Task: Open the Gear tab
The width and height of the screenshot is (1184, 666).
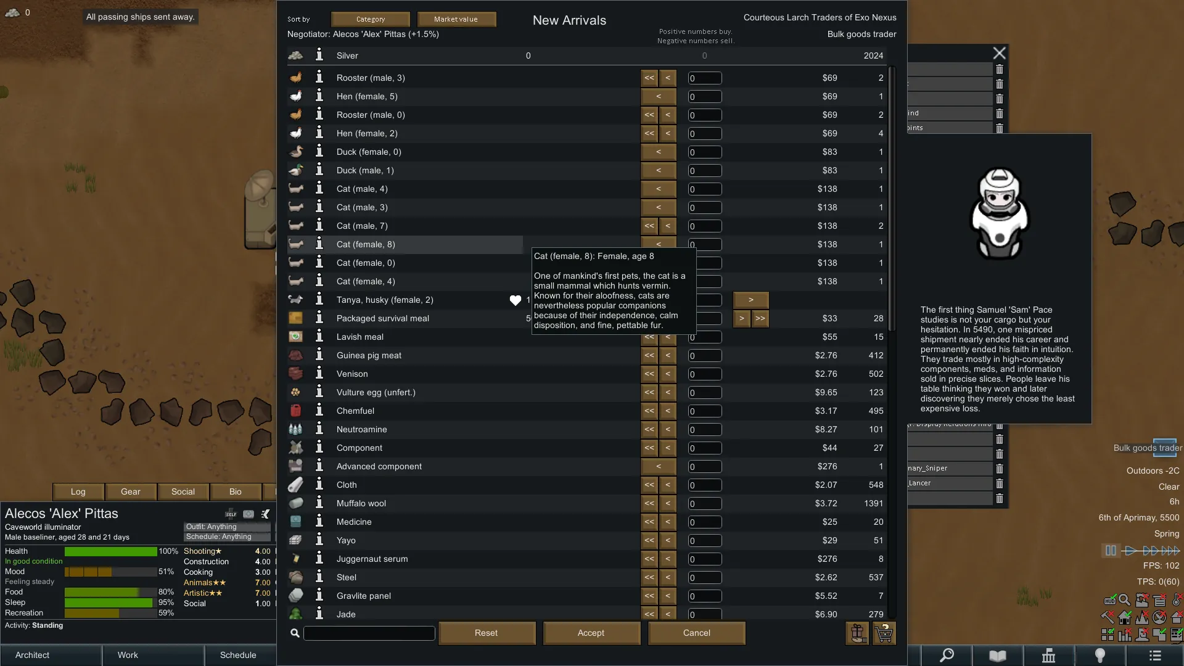Action: 131,491
